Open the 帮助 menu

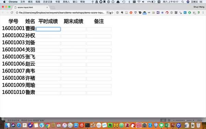pyautogui.click(x=83, y=2)
